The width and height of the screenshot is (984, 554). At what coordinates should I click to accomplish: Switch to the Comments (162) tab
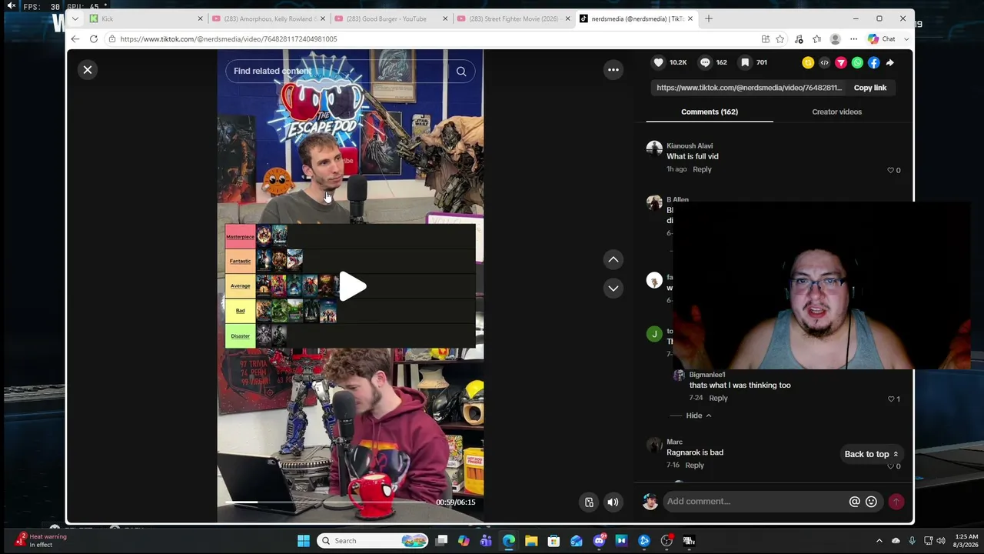tap(710, 112)
